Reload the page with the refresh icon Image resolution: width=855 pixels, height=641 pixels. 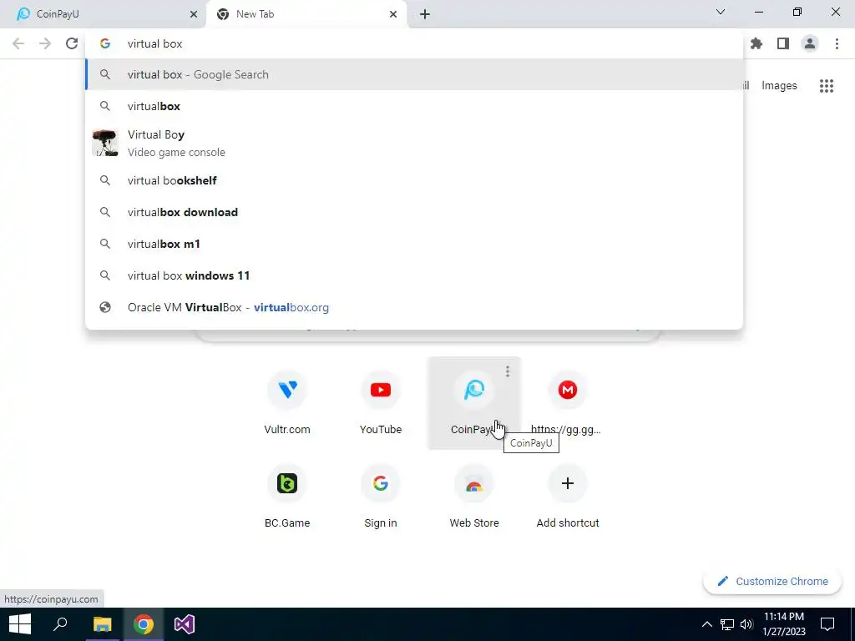(x=72, y=43)
